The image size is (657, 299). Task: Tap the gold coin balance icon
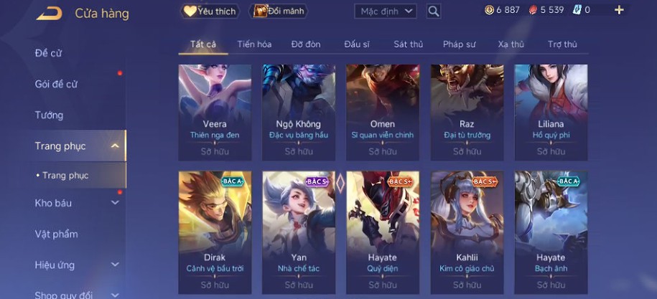click(489, 10)
